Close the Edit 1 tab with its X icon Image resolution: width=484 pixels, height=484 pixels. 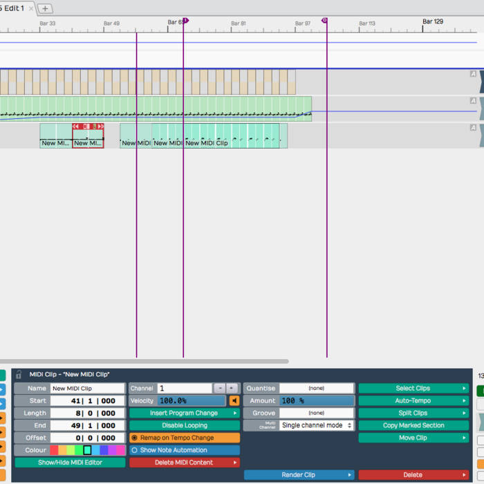coord(31,8)
